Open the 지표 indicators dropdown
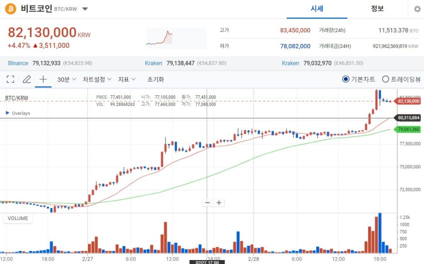424x264 pixels. (x=127, y=79)
